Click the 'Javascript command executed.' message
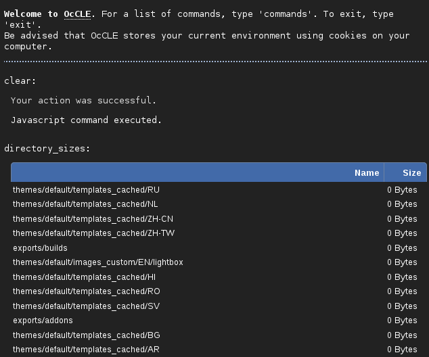 [86, 120]
